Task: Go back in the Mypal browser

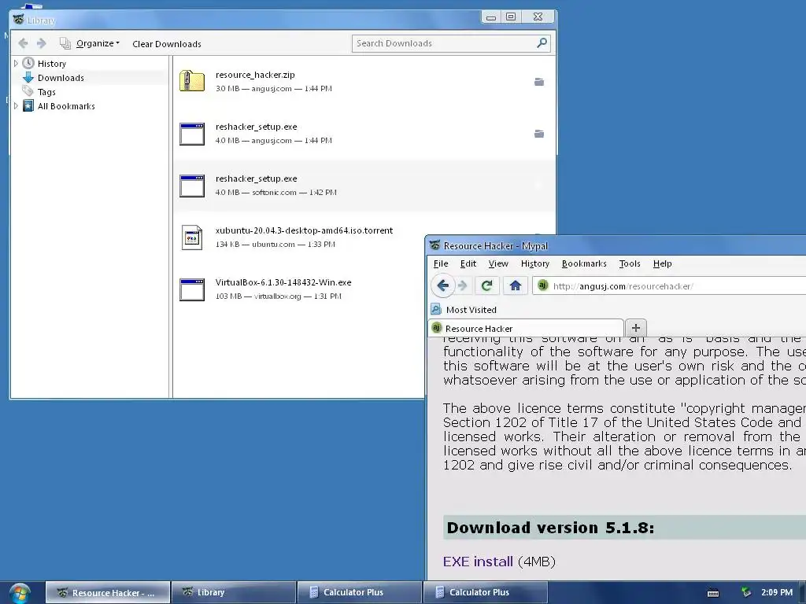Action: point(442,285)
